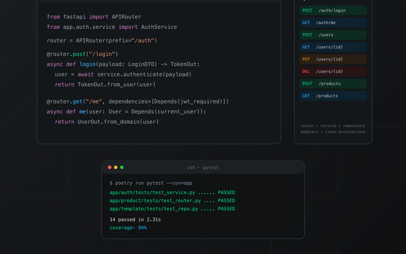Click the "async def me" definition line
This screenshot has width=406, height=254.
pos(127,112)
